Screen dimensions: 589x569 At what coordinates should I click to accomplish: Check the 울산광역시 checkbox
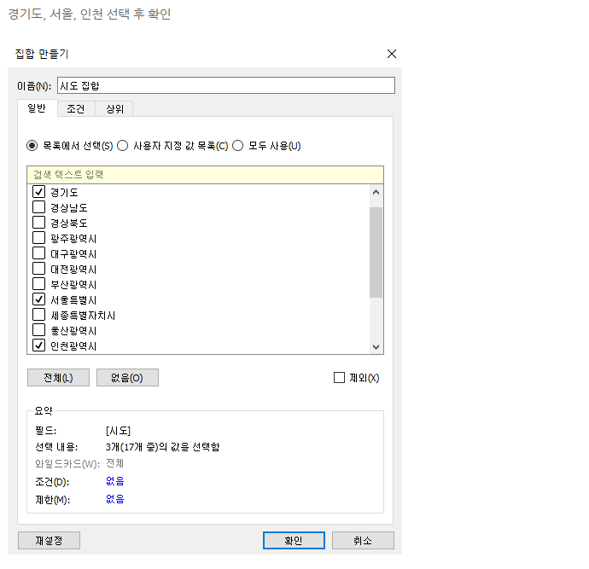(x=39, y=330)
